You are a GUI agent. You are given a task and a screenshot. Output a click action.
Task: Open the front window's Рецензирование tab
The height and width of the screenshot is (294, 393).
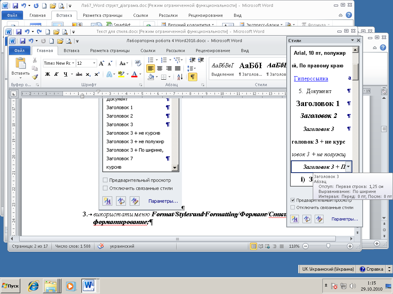click(x=213, y=51)
